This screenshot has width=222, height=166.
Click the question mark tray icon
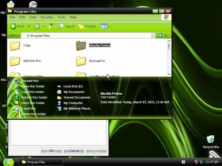(x=183, y=162)
